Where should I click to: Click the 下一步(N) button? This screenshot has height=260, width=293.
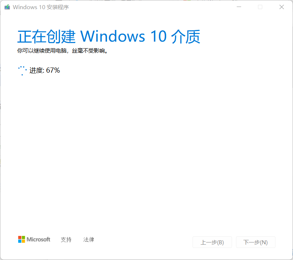click(x=256, y=242)
